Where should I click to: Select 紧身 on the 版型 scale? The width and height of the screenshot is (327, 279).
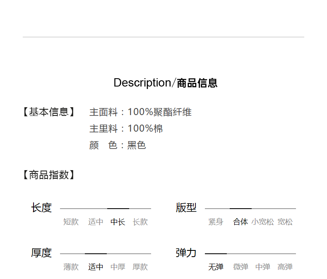point(216,222)
